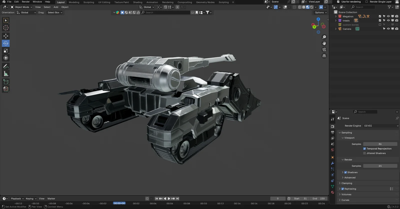
Task: Disable Megatron collection in renders
Action: [x=397, y=16]
